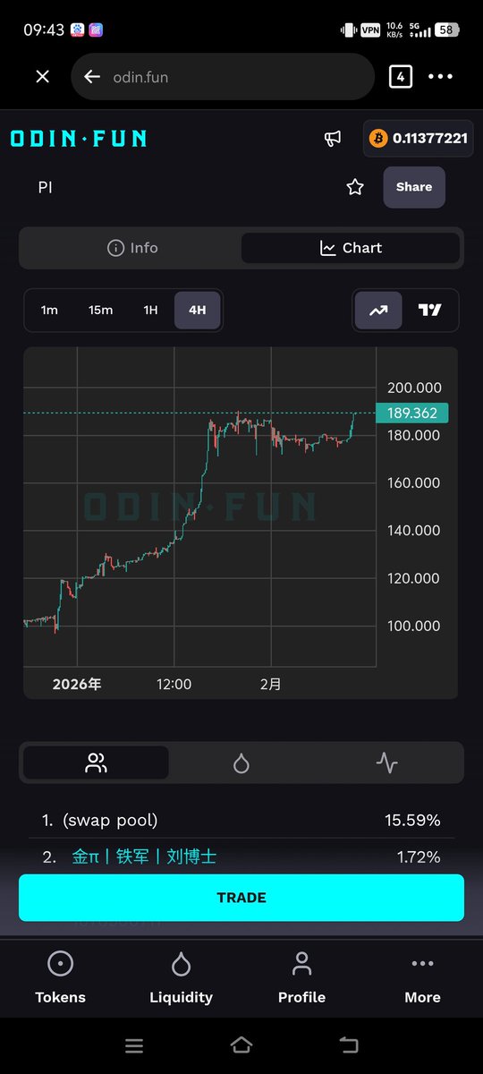Open the liquidity droplet tab

pos(241,763)
